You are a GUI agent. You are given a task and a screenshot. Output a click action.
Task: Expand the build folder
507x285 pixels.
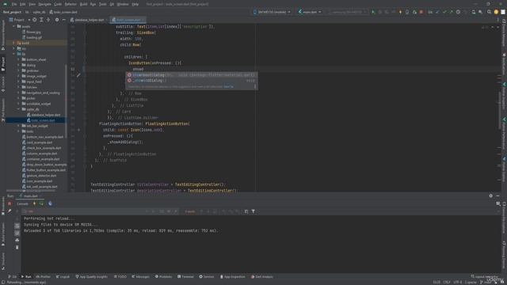coord(13,43)
